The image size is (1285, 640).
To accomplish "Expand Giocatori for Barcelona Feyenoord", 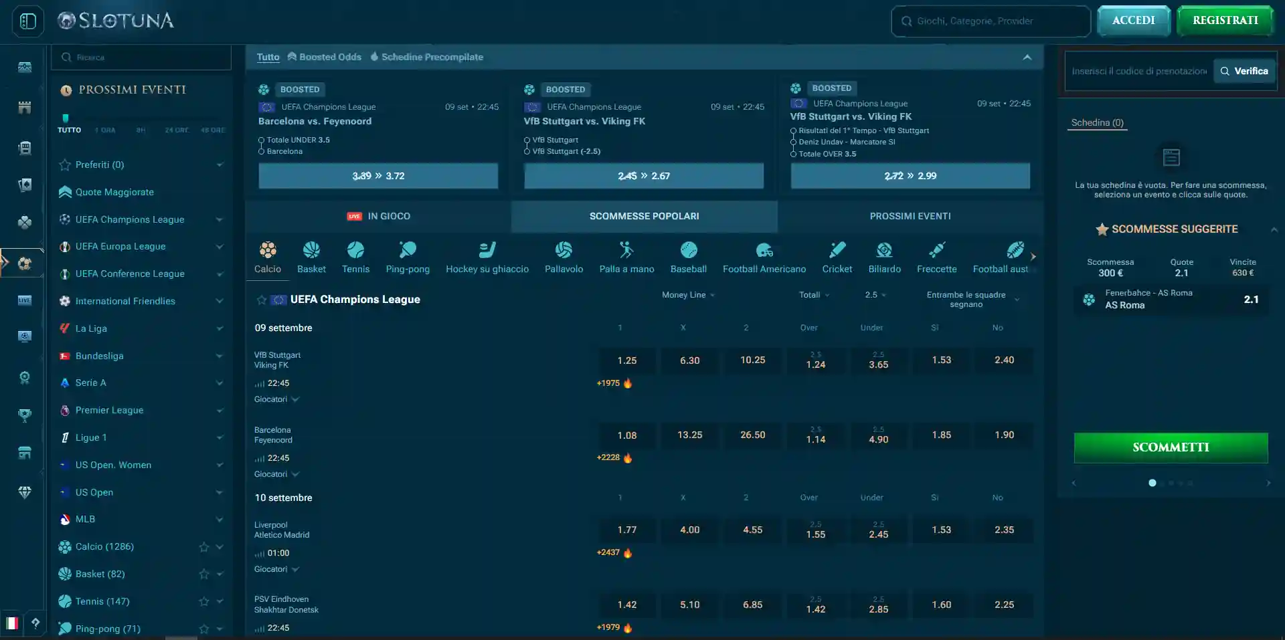I will point(276,474).
